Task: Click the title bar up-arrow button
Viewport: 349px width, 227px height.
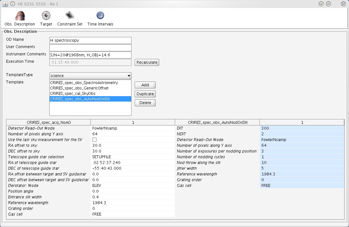Action: point(328,4)
